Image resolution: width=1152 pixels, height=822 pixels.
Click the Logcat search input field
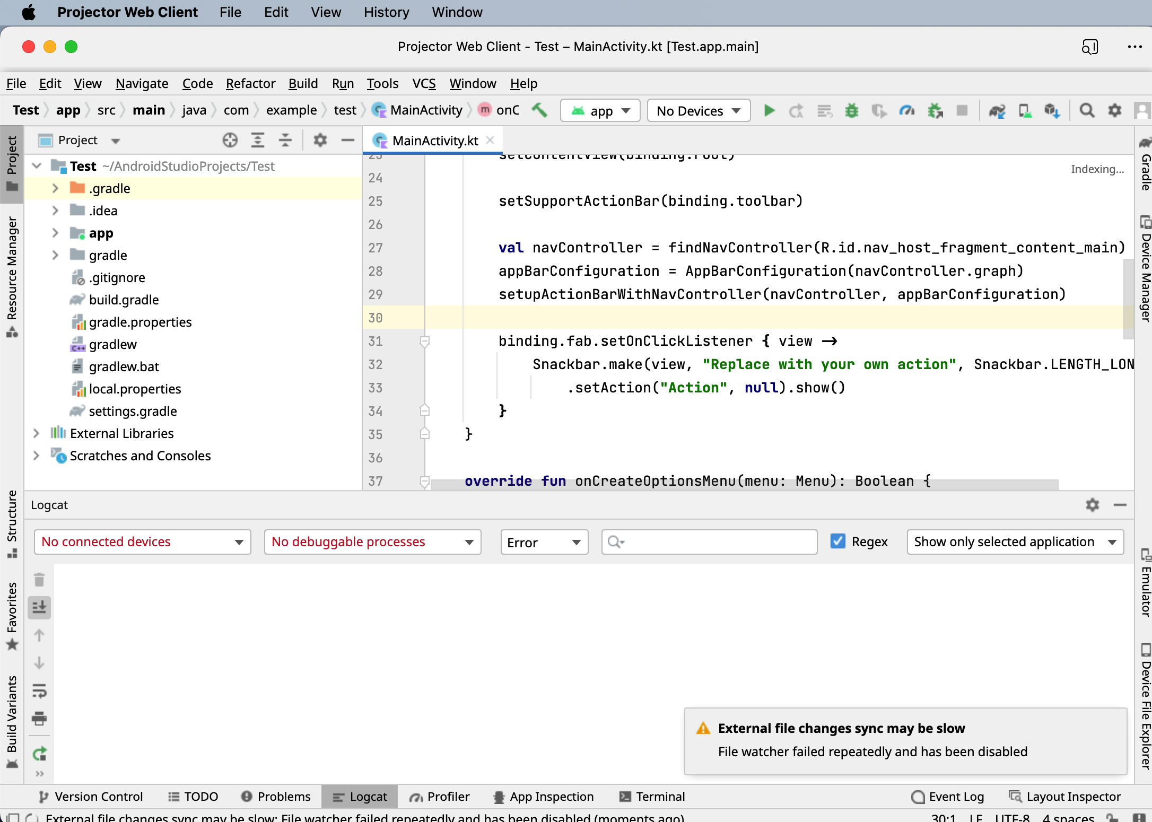pos(709,541)
